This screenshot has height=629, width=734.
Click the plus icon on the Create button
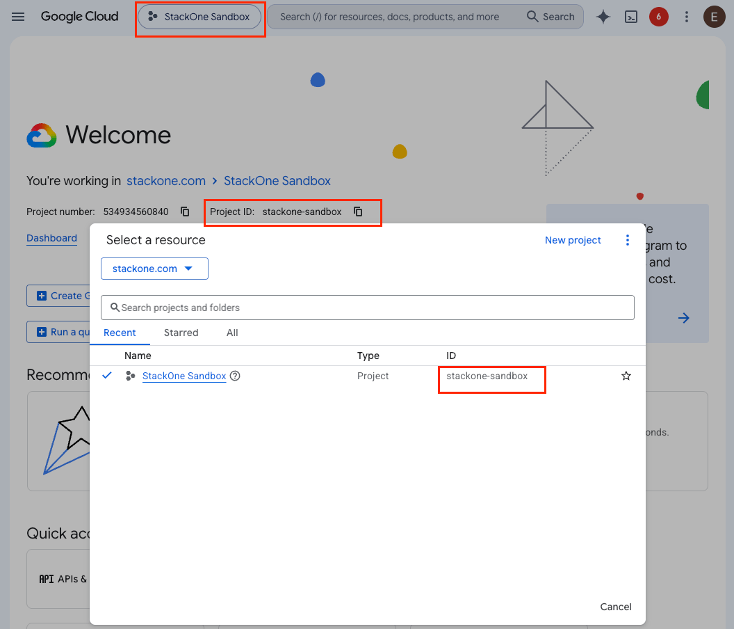[42, 296]
